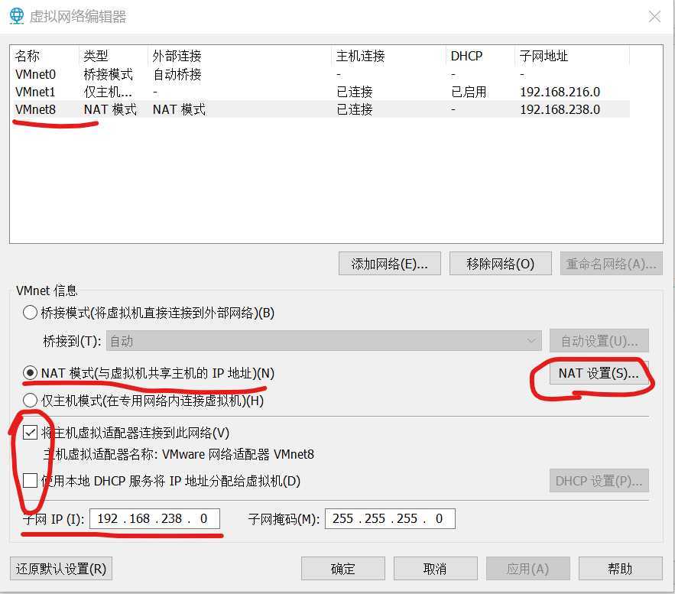The image size is (675, 594).
Task: Click the 添加网络(E)... button
Action: click(x=390, y=264)
